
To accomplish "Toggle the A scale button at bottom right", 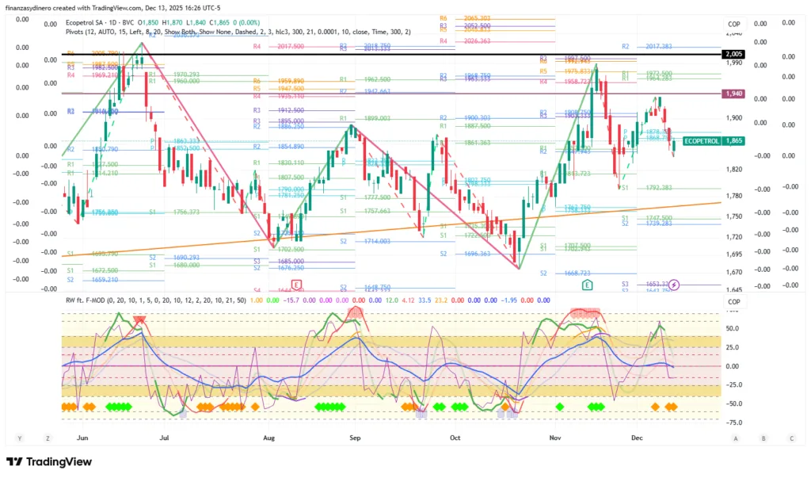I will [736, 438].
